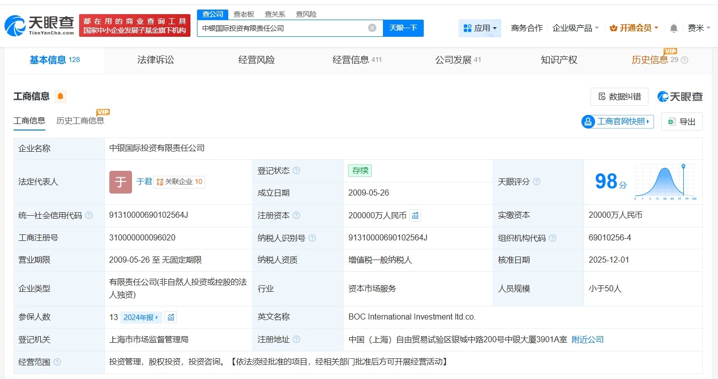
Task: Click the Tianyancha logo in the top left
Action: coord(38,24)
